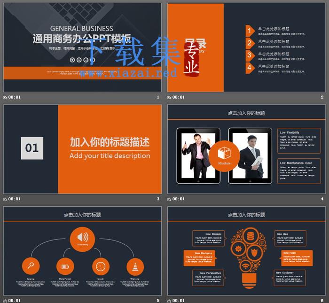329x303 pixels.
Task: Click the transition star icon under slide 5
Action: (x=5, y=301)
